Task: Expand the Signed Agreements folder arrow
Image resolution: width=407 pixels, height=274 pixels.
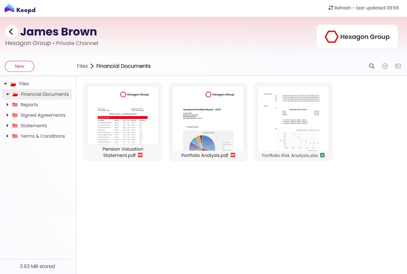Action: pyautogui.click(x=7, y=115)
